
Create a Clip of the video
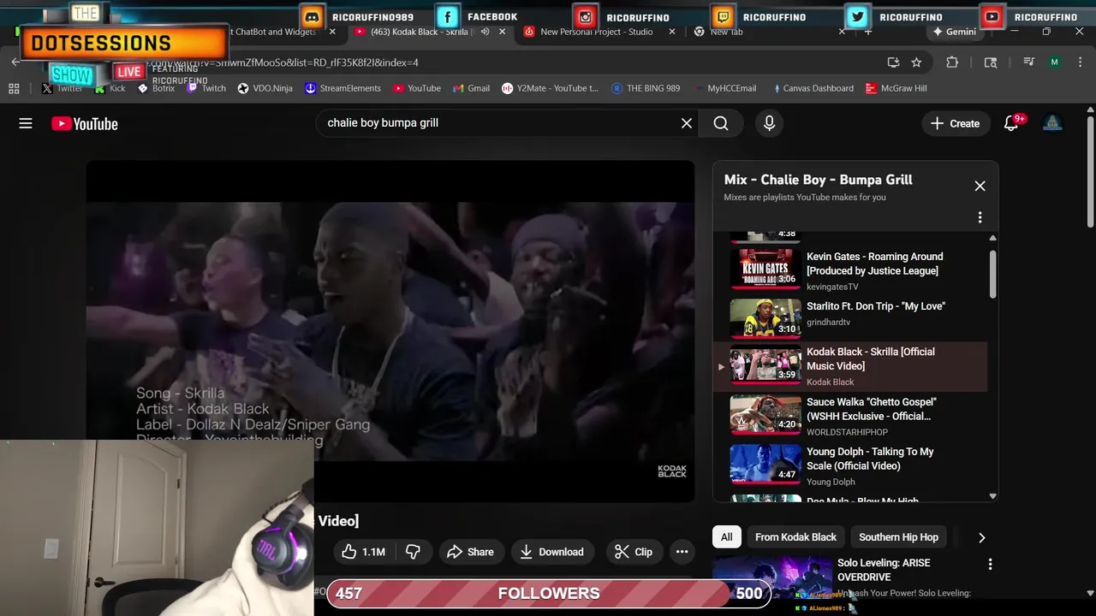(x=634, y=552)
